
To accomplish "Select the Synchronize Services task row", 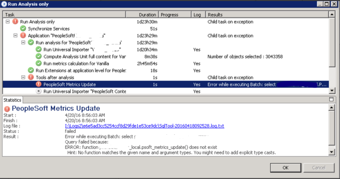I will (166, 28).
